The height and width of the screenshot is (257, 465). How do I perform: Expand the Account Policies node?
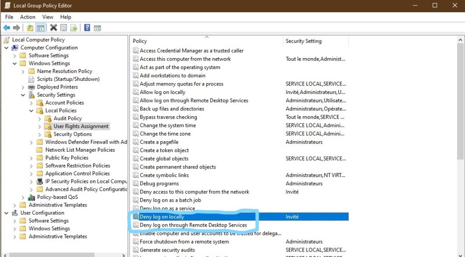(x=31, y=103)
